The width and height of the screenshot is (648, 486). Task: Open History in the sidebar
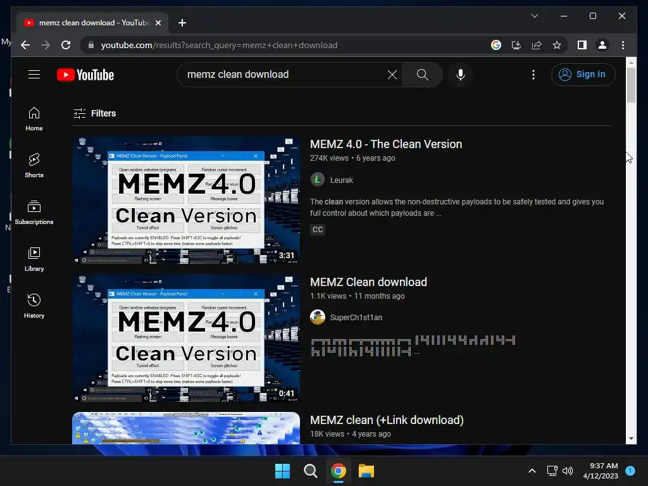coord(34,306)
